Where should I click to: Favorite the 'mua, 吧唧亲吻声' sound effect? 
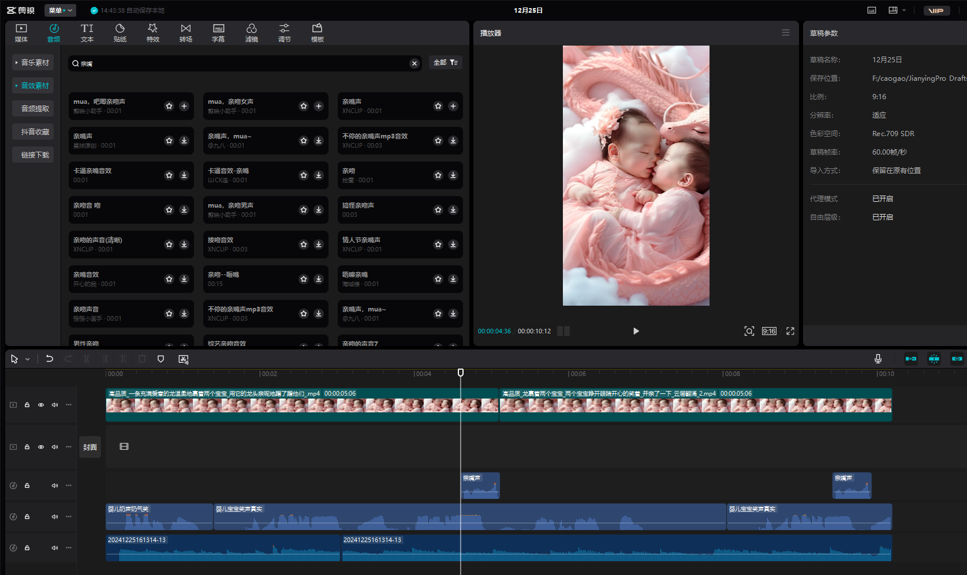point(169,106)
